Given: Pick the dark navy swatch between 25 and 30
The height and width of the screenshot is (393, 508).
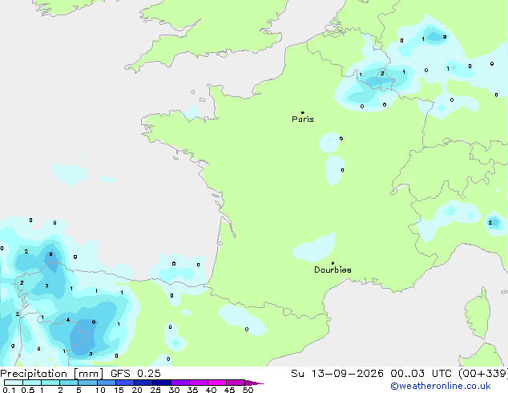Looking at the screenshot, I should pyautogui.click(x=162, y=383).
